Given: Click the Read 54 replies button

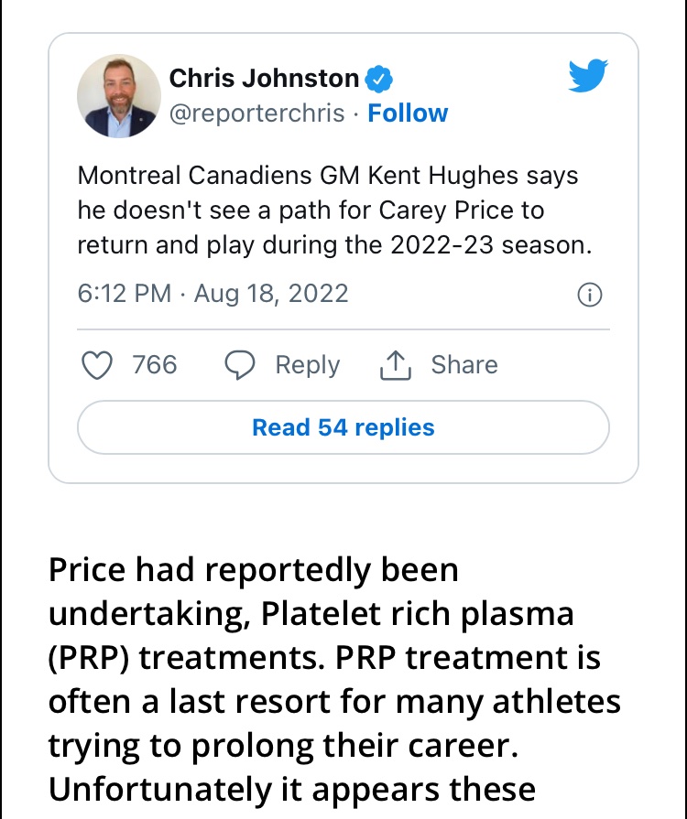Looking at the screenshot, I should click(343, 427).
